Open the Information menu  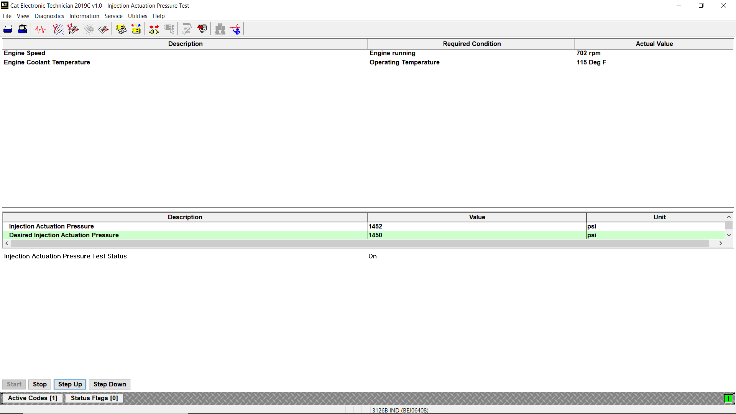coord(84,16)
